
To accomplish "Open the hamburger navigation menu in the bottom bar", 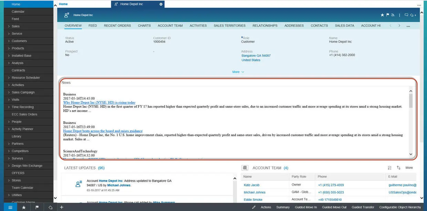I will (10, 207).
